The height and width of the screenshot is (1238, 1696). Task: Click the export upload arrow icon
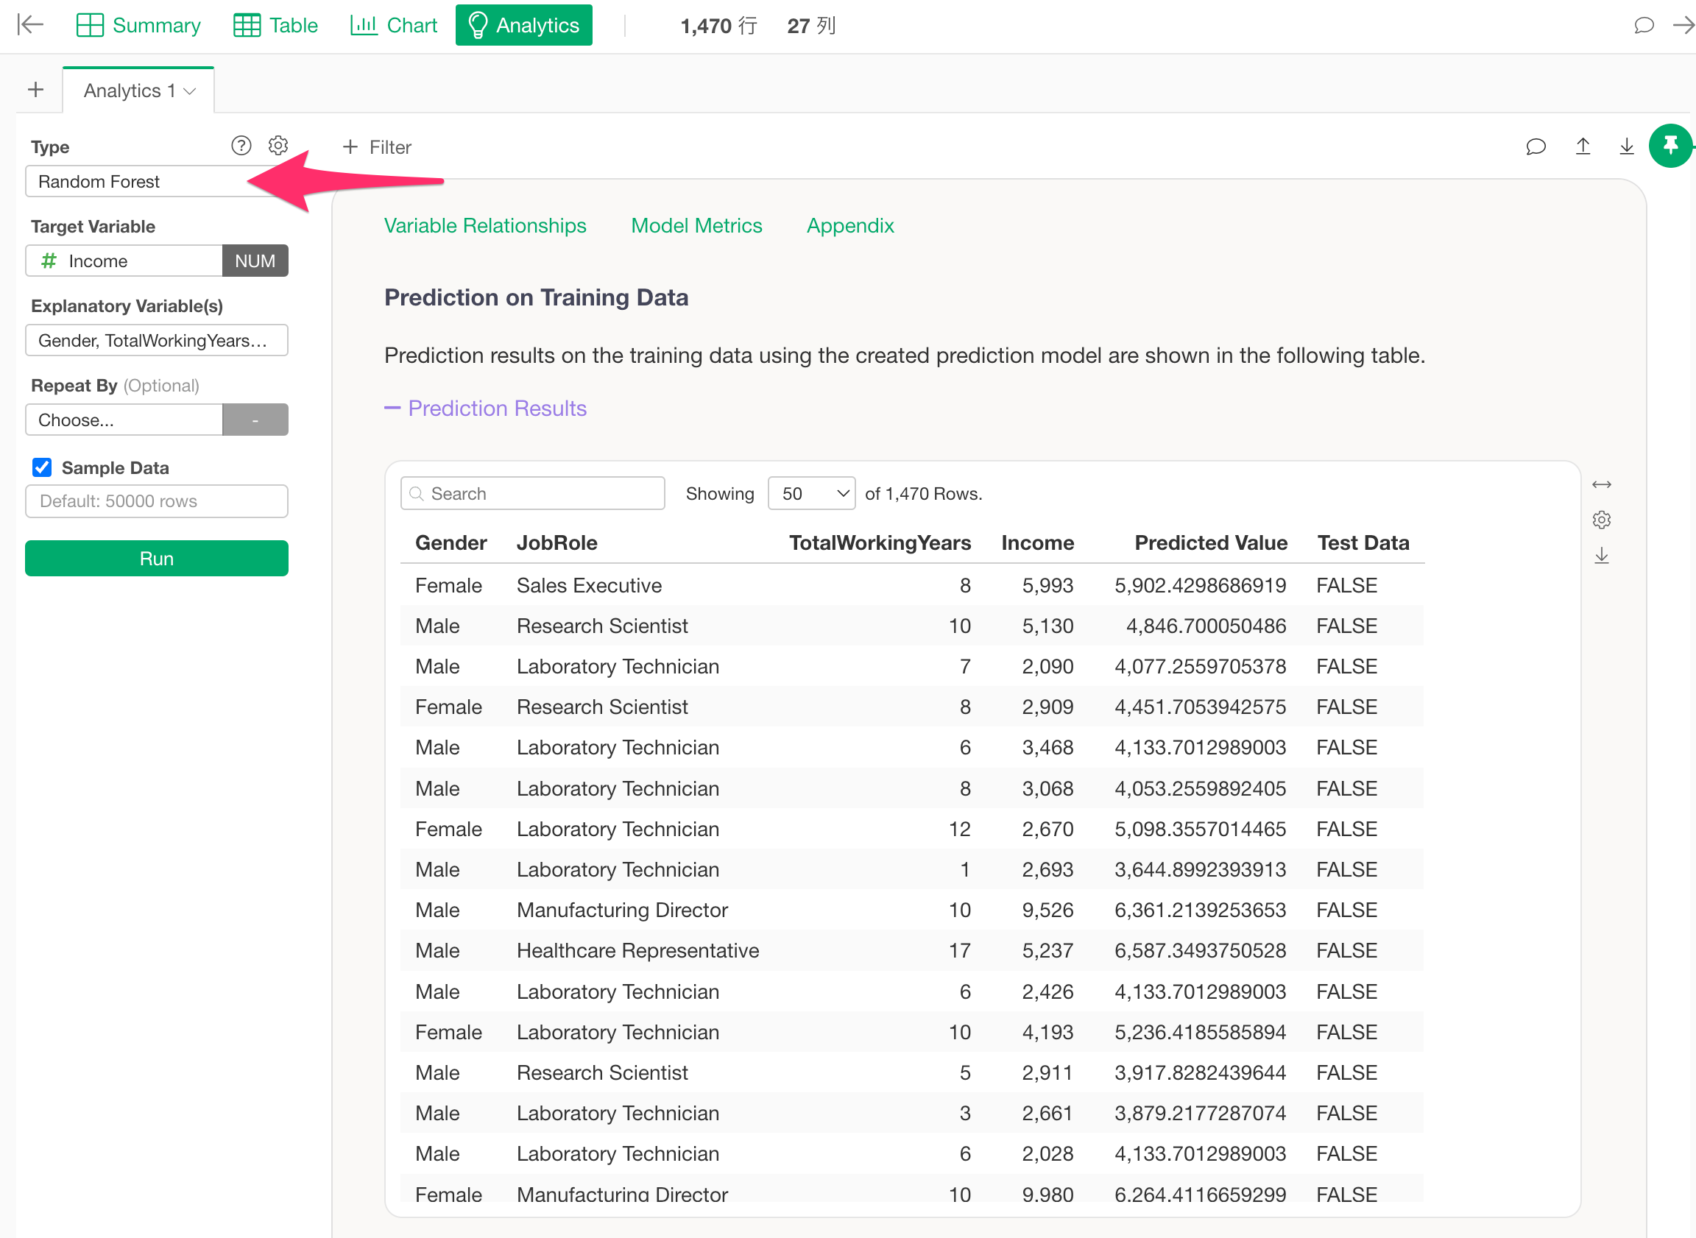point(1582,146)
